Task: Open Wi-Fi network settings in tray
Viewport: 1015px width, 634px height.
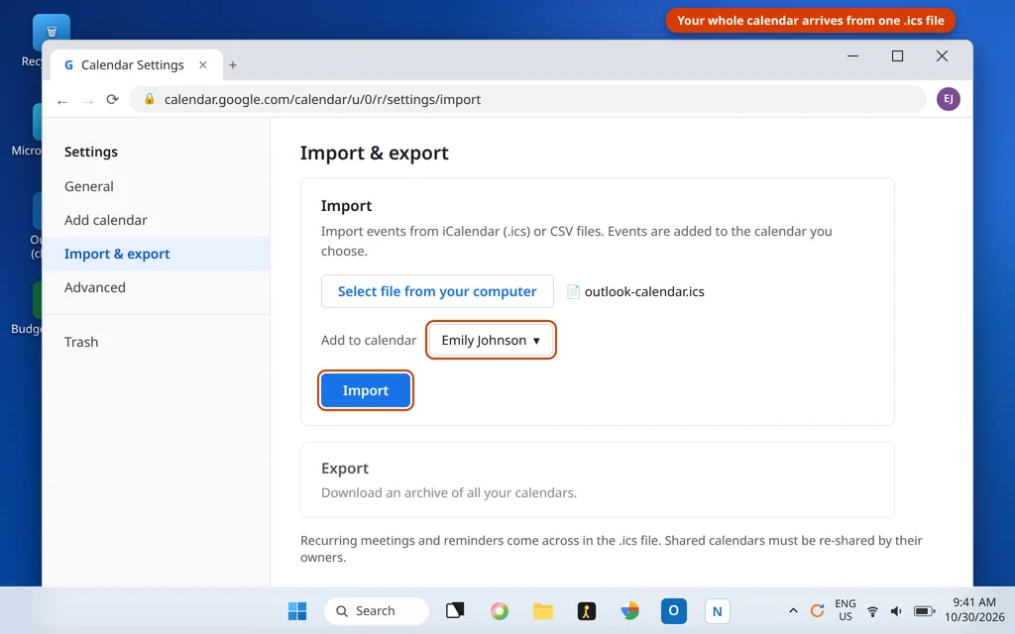Action: pos(872,611)
